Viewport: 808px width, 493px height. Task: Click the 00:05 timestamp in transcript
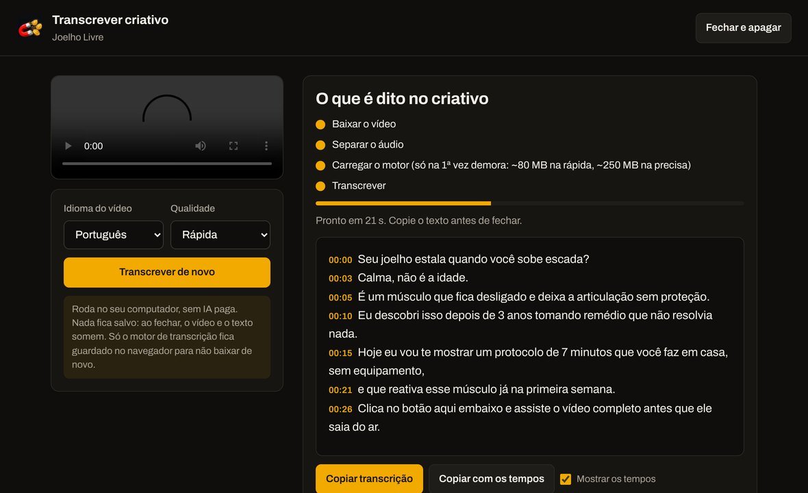coord(340,298)
